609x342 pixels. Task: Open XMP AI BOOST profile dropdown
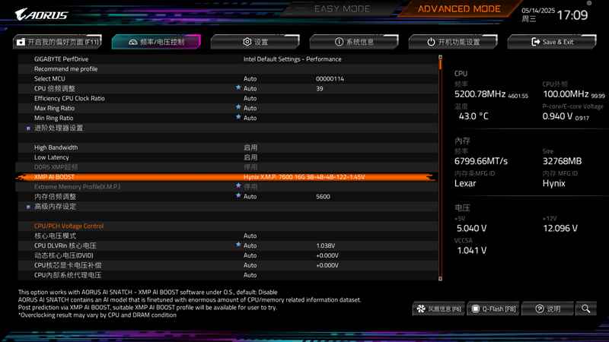click(x=304, y=177)
